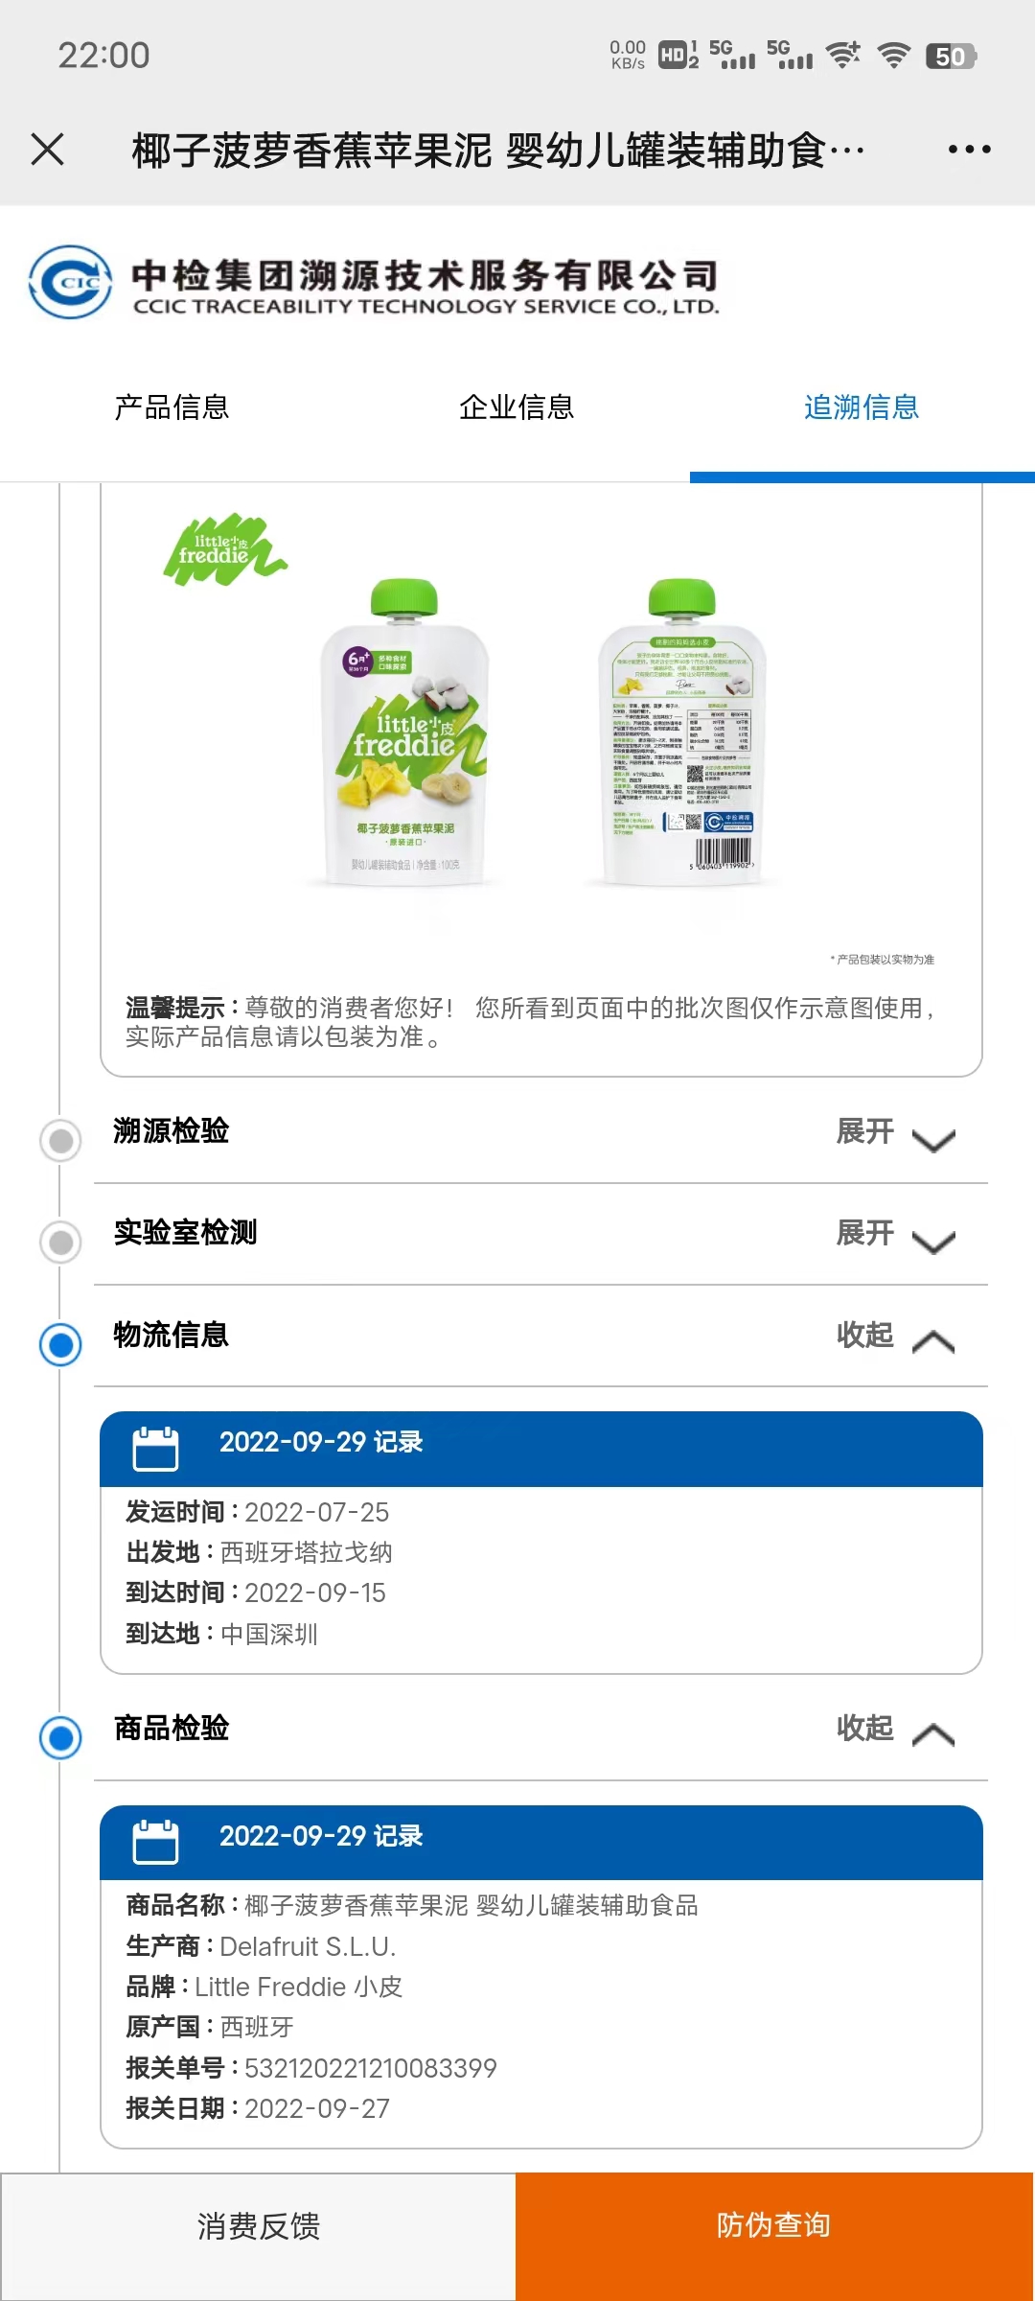The image size is (1035, 2301).
Task: Collapse the 商品检验 section chevron
Action: [x=934, y=1735]
